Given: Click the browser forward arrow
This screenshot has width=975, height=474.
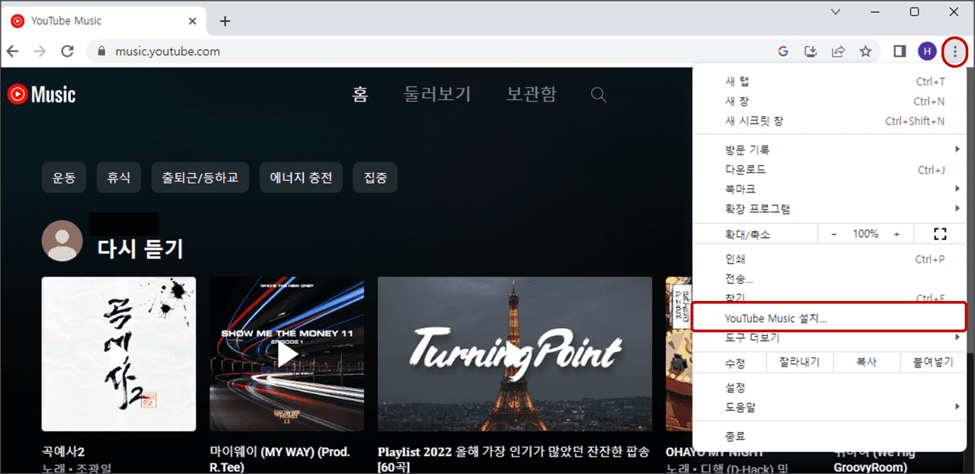Looking at the screenshot, I should (x=40, y=52).
